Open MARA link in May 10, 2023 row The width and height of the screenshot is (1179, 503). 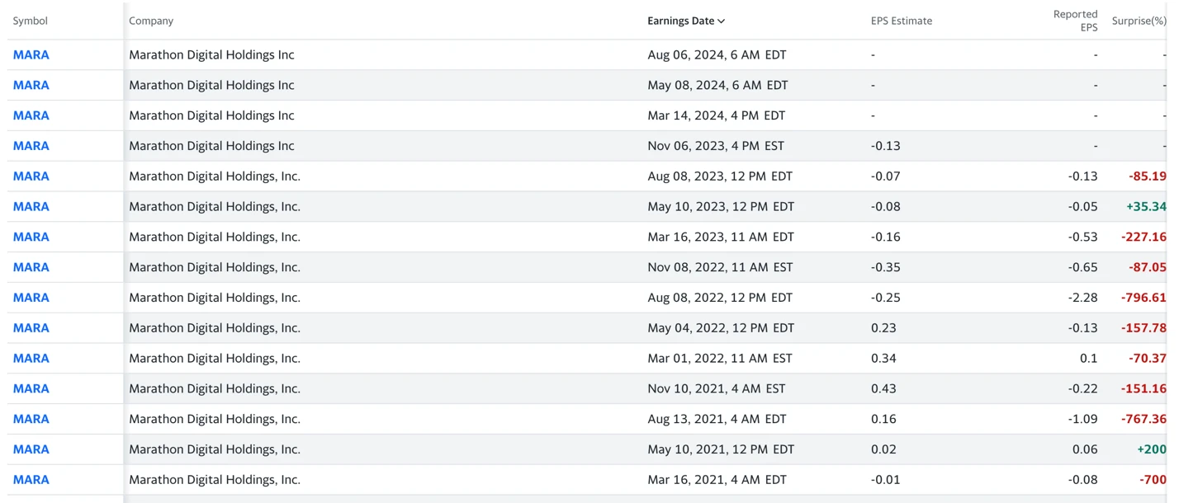point(31,207)
